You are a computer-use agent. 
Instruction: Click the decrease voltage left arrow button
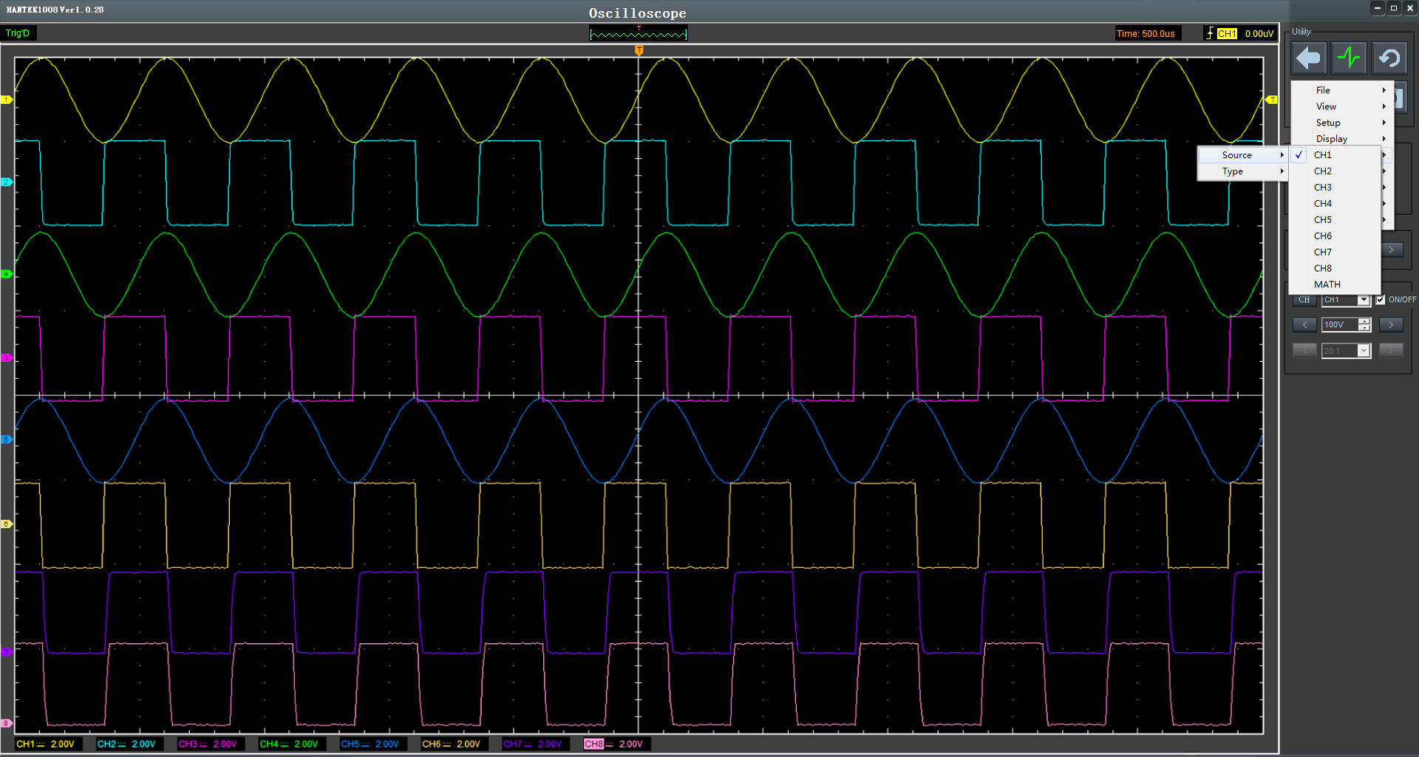pyautogui.click(x=1304, y=325)
